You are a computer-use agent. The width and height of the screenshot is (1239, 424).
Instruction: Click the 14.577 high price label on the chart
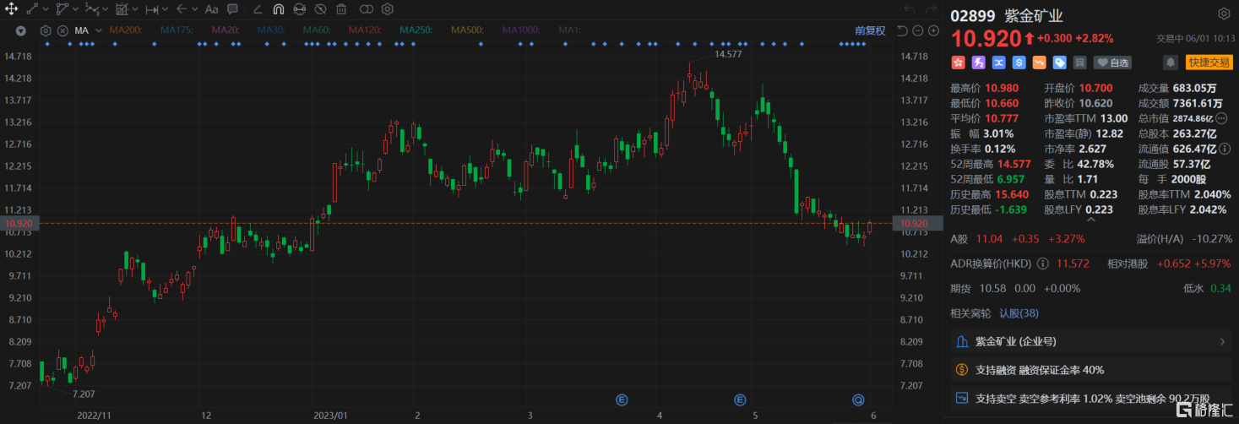(x=728, y=53)
